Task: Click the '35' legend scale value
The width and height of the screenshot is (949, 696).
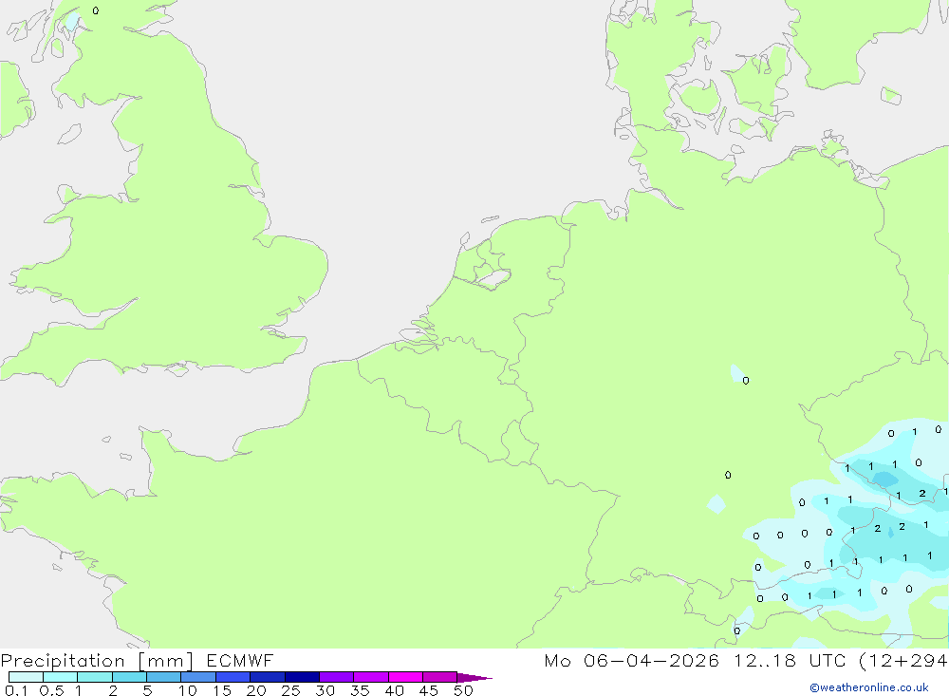Action: point(360,690)
